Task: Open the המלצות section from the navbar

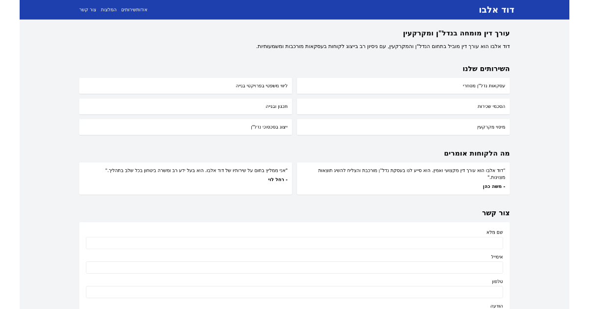Action: [109, 10]
